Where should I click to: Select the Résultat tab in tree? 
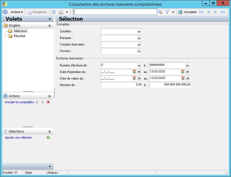pos(20,36)
